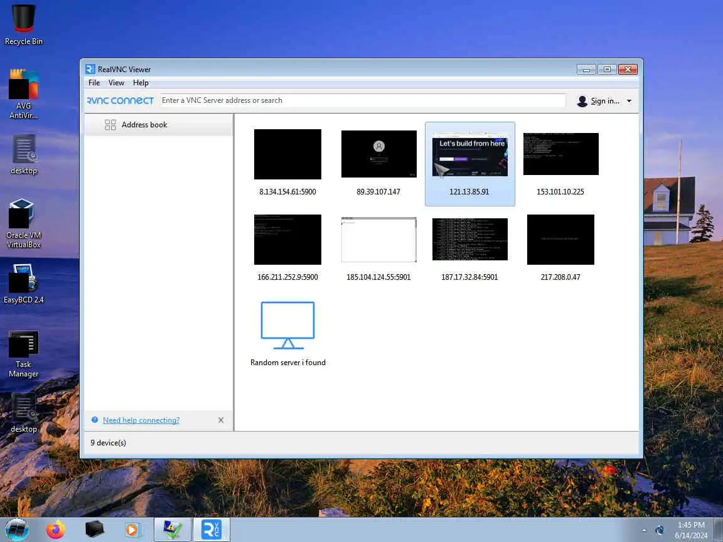Open the clock showing 1:45 PM
The image size is (723, 542).
691,530
